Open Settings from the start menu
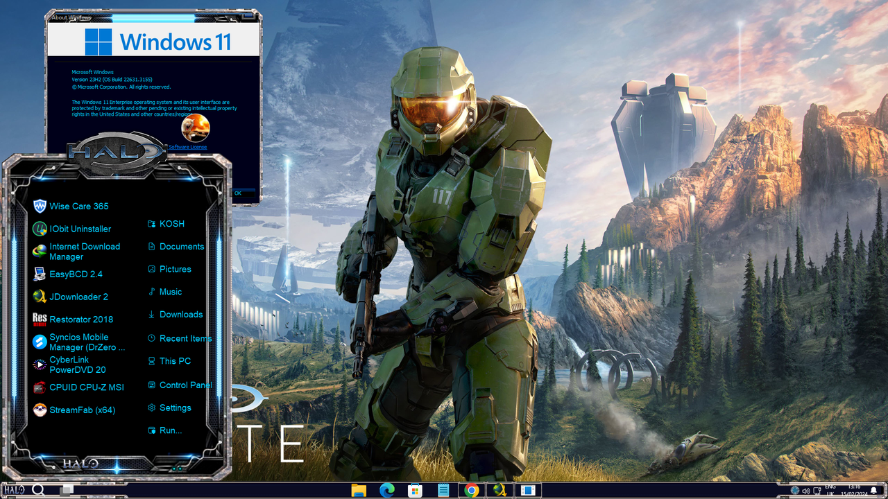The height and width of the screenshot is (499, 888). (x=169, y=408)
